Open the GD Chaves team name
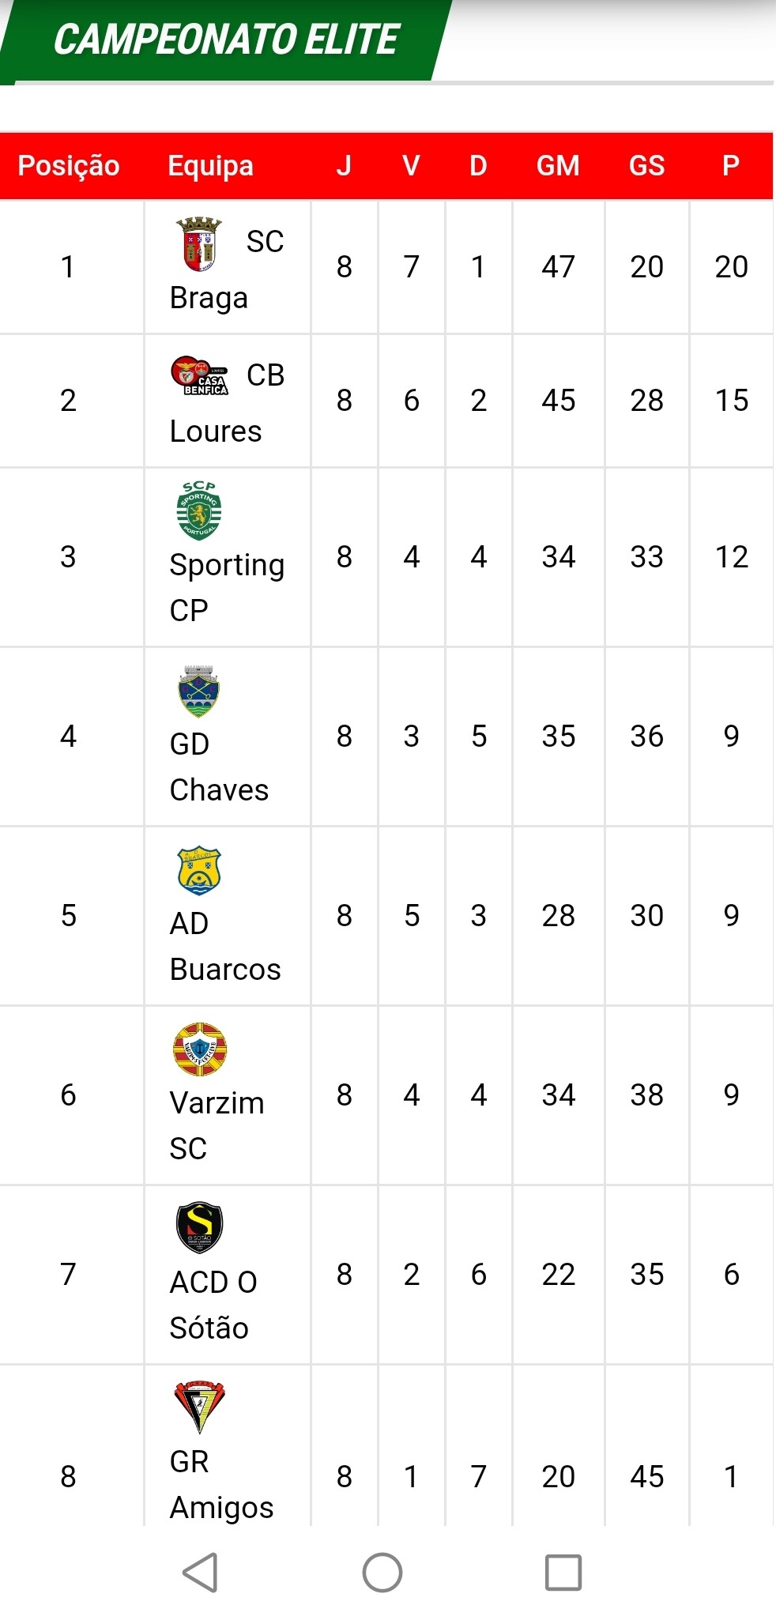 coord(219,767)
